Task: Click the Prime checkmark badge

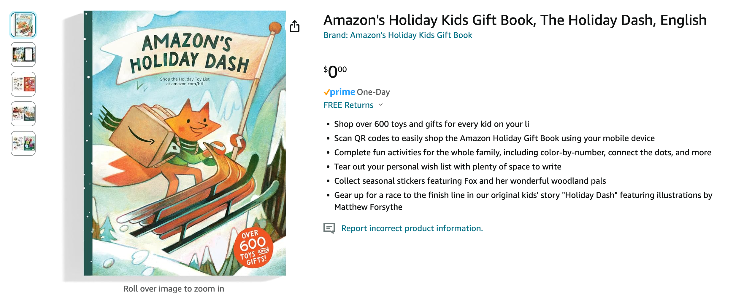Action: pos(327,92)
